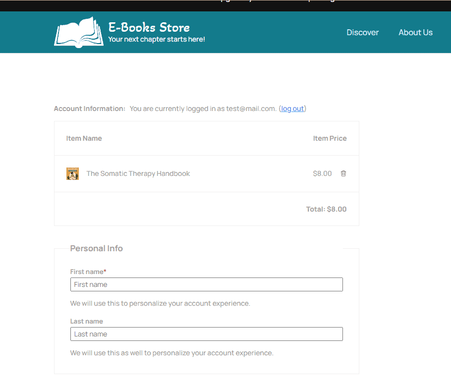The height and width of the screenshot is (388, 451).
Task: Focus the Last name input field
Action: tap(206, 334)
